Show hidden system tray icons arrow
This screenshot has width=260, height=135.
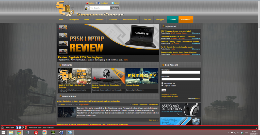229,133
